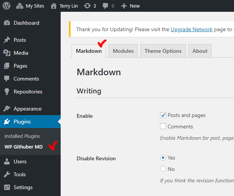Open the Settings menu label
The image size is (234, 196).
(23, 188)
